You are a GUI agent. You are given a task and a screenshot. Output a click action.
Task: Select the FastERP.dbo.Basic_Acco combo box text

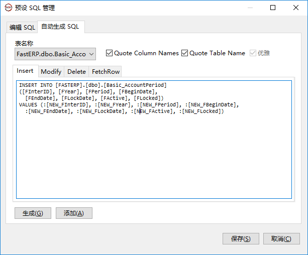[51, 54]
